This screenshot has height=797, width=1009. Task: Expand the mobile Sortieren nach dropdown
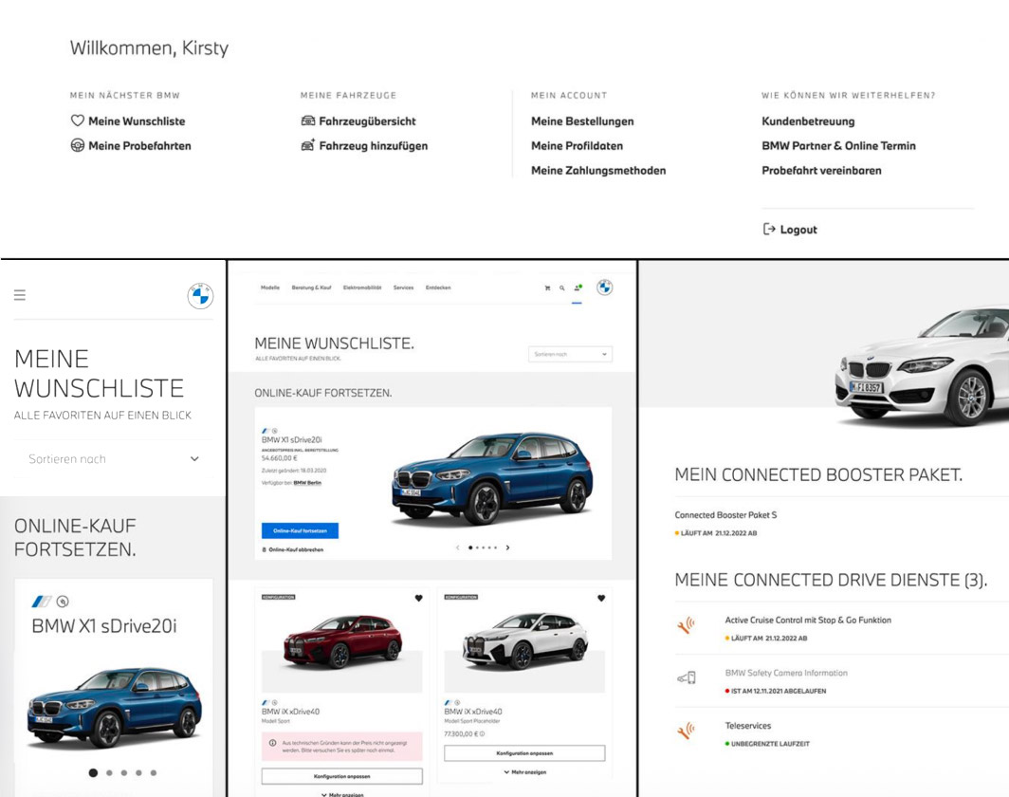tap(113, 459)
